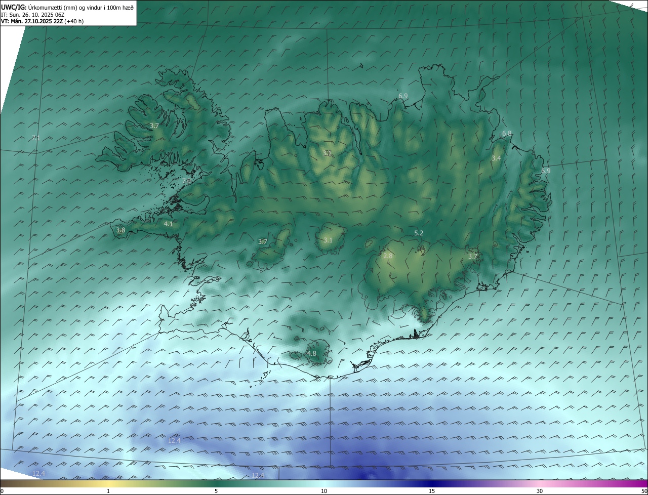This screenshot has width=648, height=495.
Task: Select the IT initialization time line
Action: [32, 15]
